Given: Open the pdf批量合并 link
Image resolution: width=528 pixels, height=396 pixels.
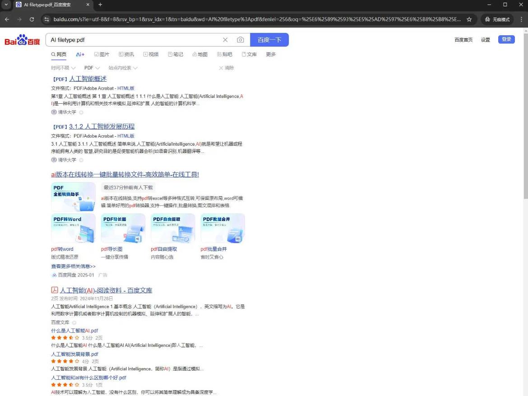Looking at the screenshot, I should (x=213, y=249).
